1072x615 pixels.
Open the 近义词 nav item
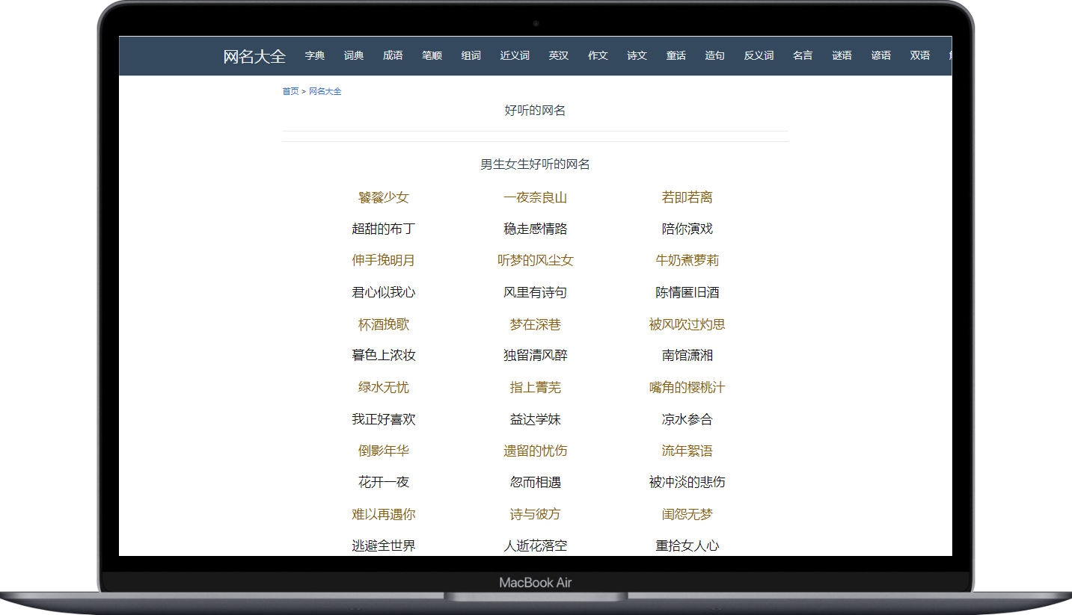pos(515,55)
